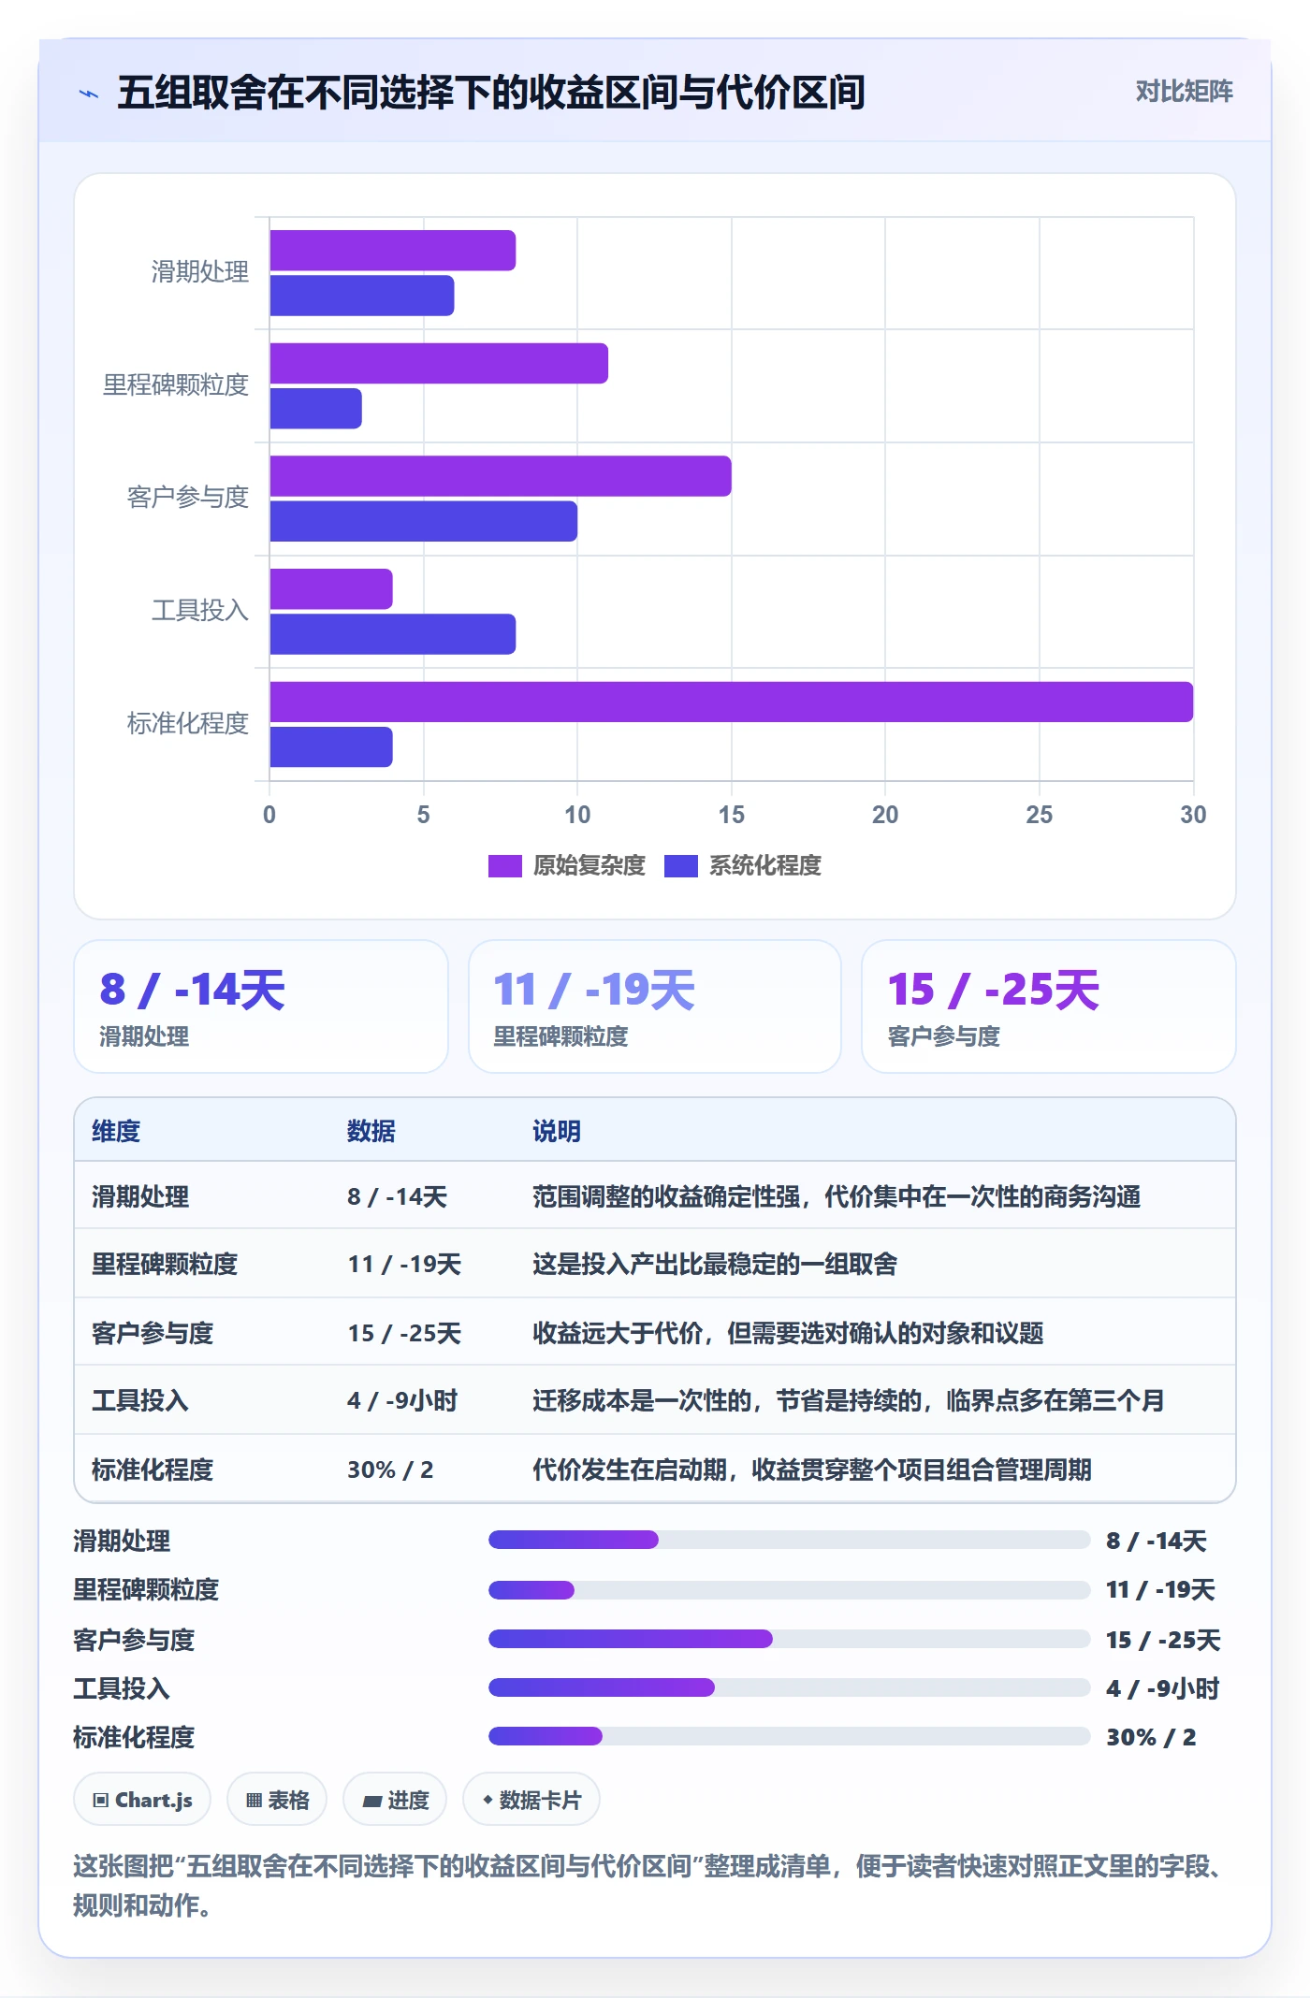Click the lightning icon beside the title
The width and height of the screenshot is (1310, 1998).
89,94
